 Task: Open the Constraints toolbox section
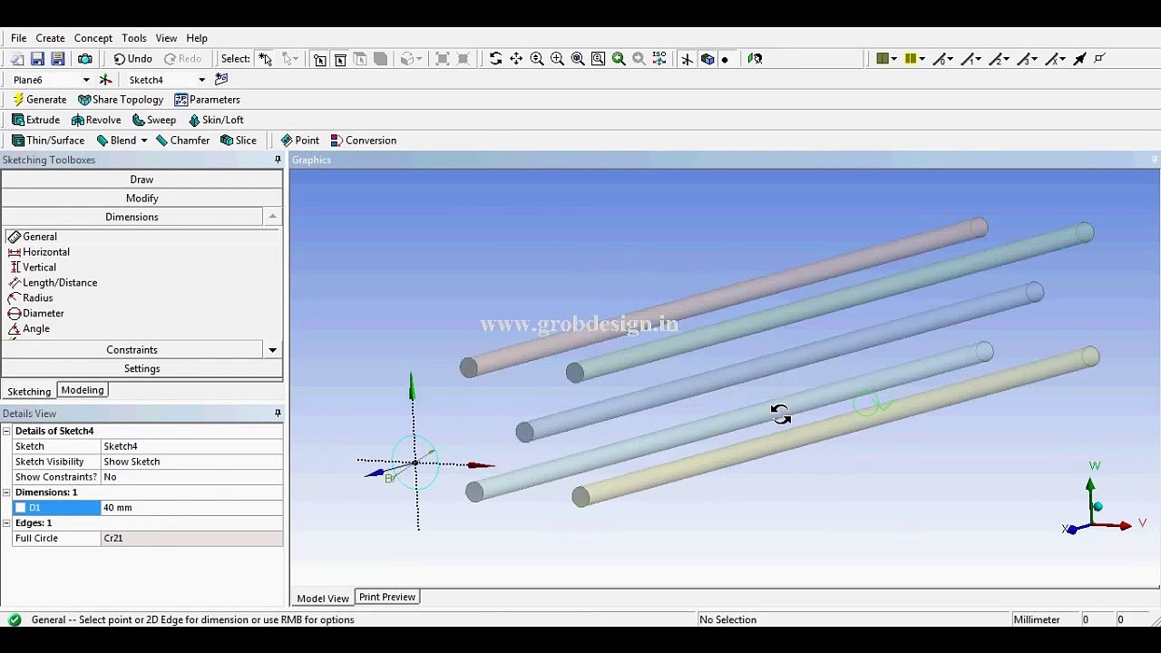coord(132,350)
